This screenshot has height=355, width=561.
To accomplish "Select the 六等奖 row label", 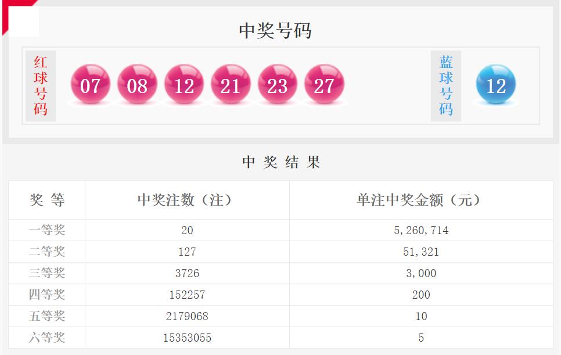I will (x=47, y=338).
